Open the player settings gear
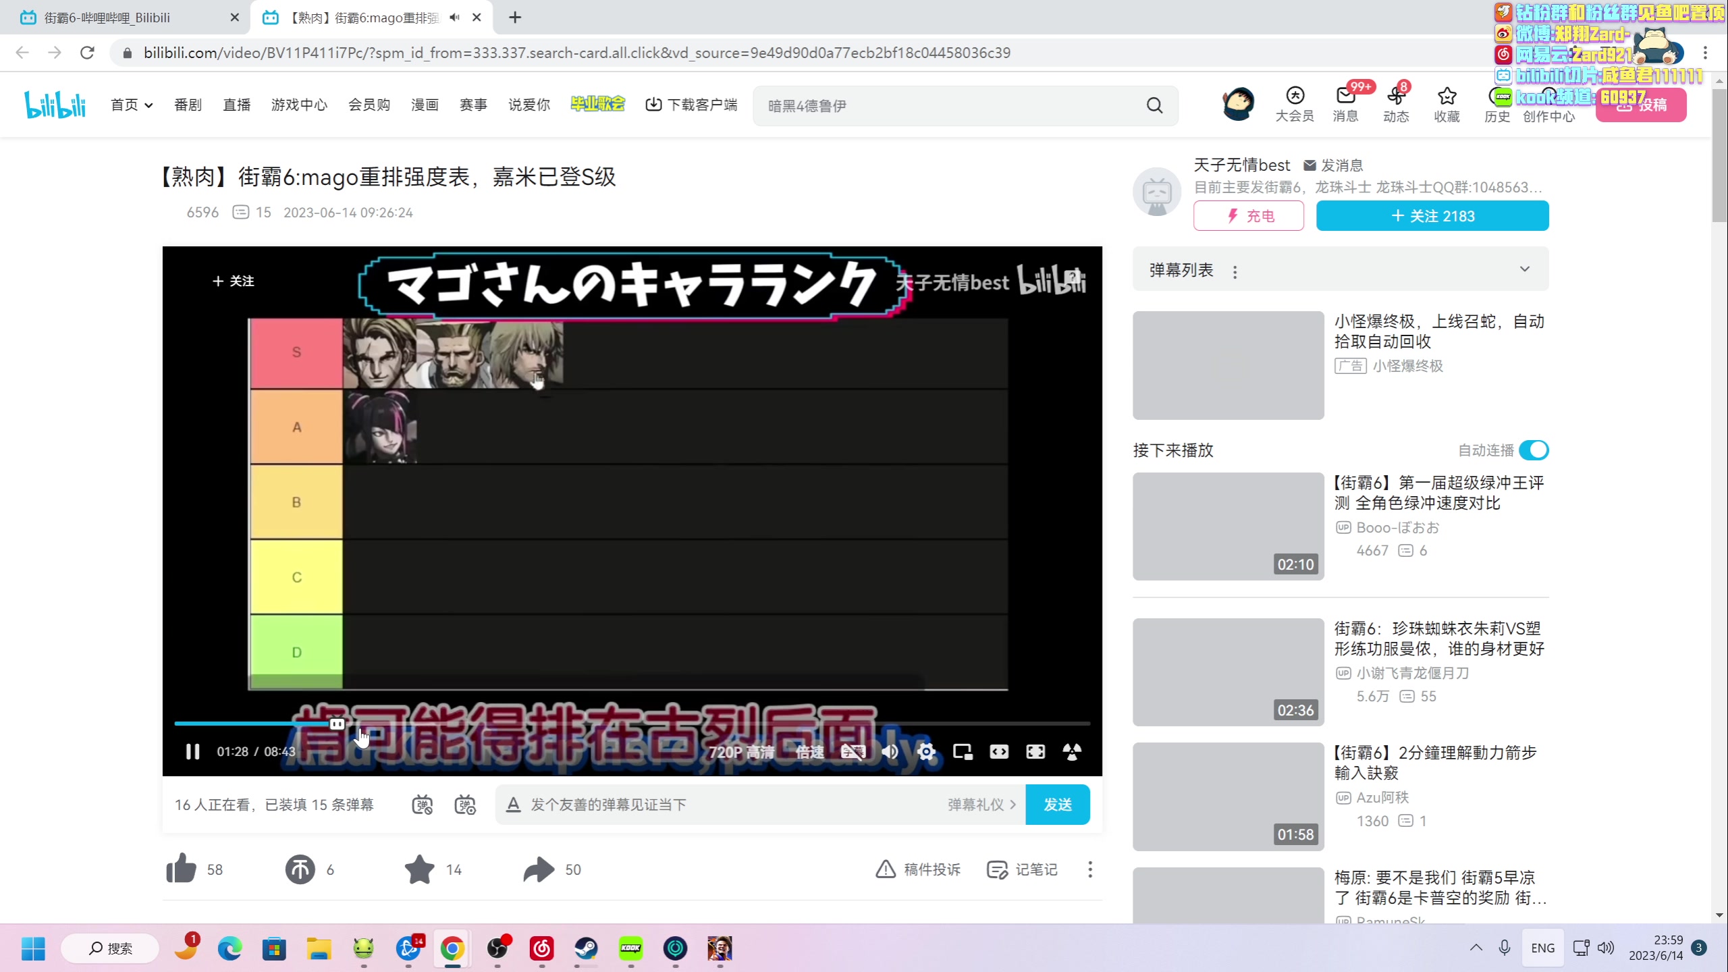The width and height of the screenshot is (1728, 972). click(x=926, y=751)
